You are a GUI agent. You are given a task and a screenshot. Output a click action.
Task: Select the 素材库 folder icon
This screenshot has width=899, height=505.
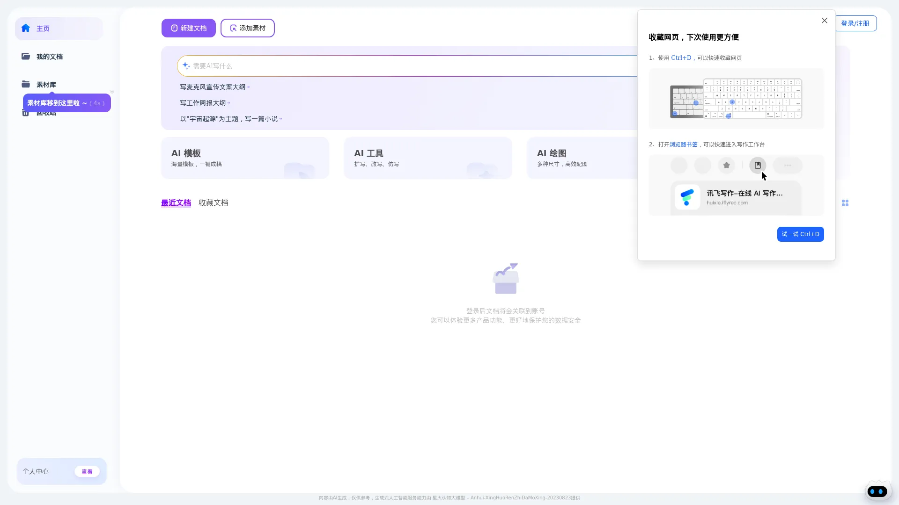[x=26, y=84]
